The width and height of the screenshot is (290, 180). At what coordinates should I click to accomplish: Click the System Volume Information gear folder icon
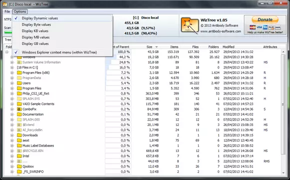19,62
